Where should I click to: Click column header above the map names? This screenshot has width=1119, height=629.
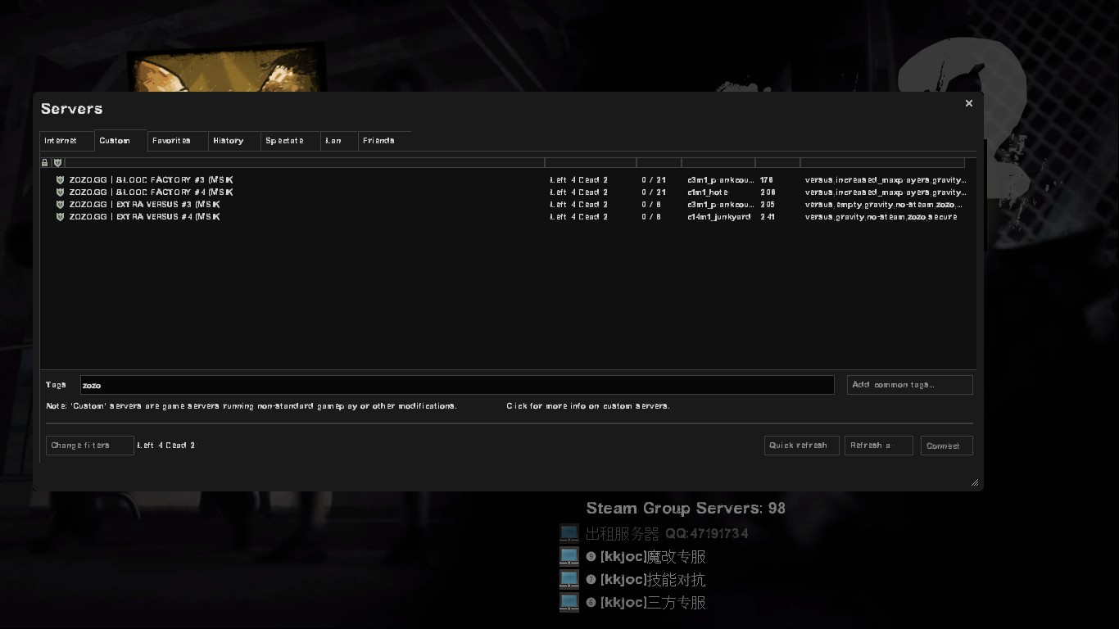(718, 163)
